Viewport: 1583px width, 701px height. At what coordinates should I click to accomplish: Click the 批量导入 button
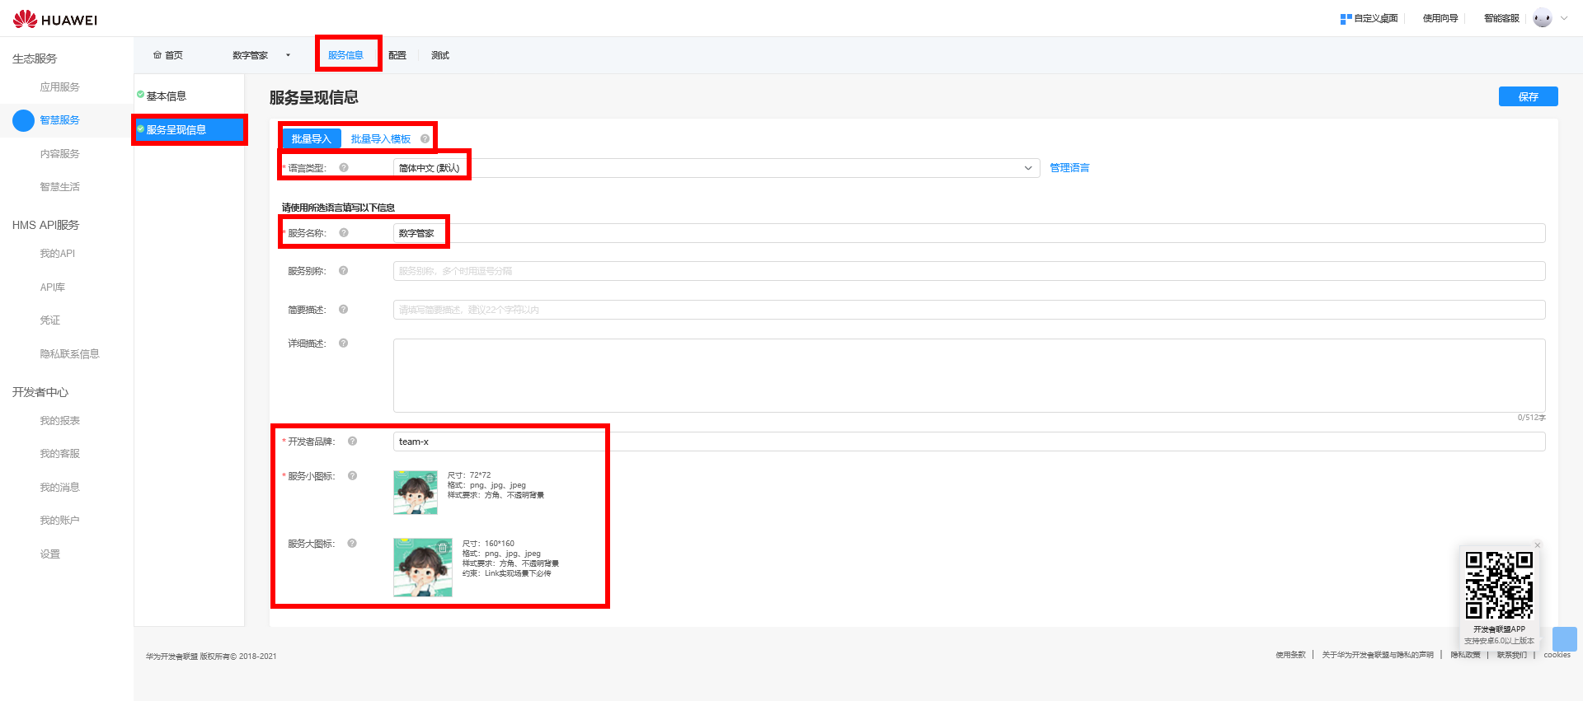pyautogui.click(x=312, y=138)
